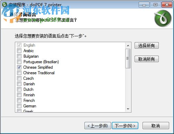Viewport: 174px width, 134px height.
Task: Check the Dutch language checkbox
Action: click(19, 89)
